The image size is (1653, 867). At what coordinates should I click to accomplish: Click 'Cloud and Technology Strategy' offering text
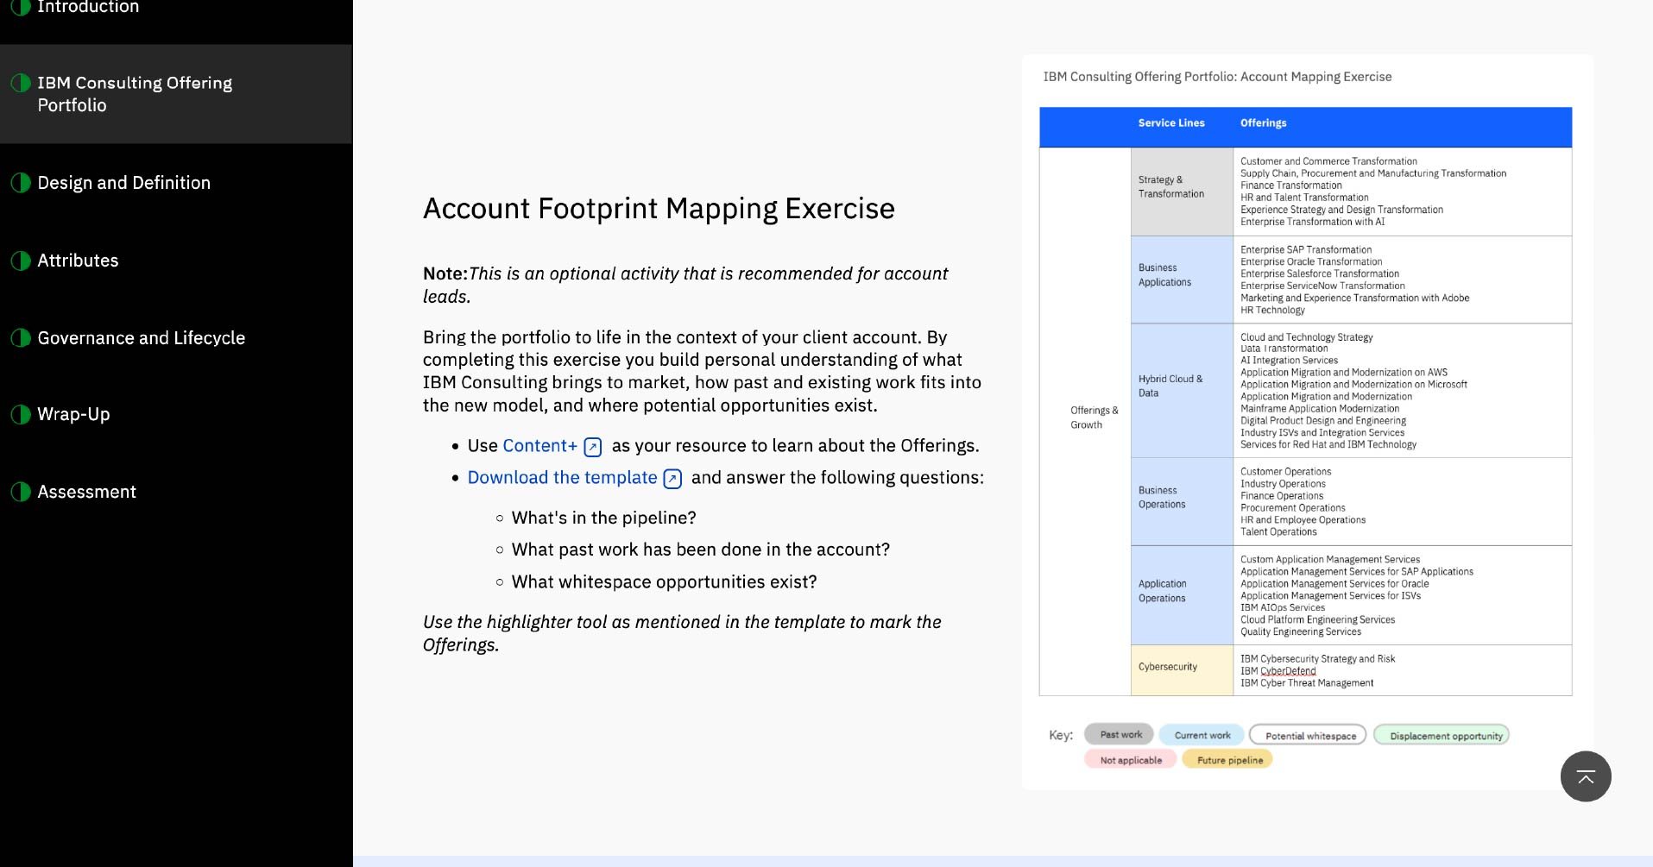[1306, 337]
